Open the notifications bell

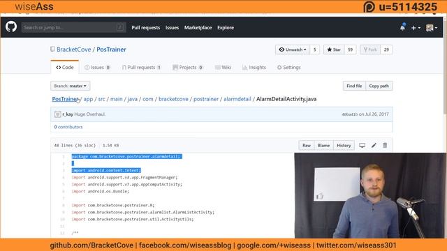click(402, 27)
